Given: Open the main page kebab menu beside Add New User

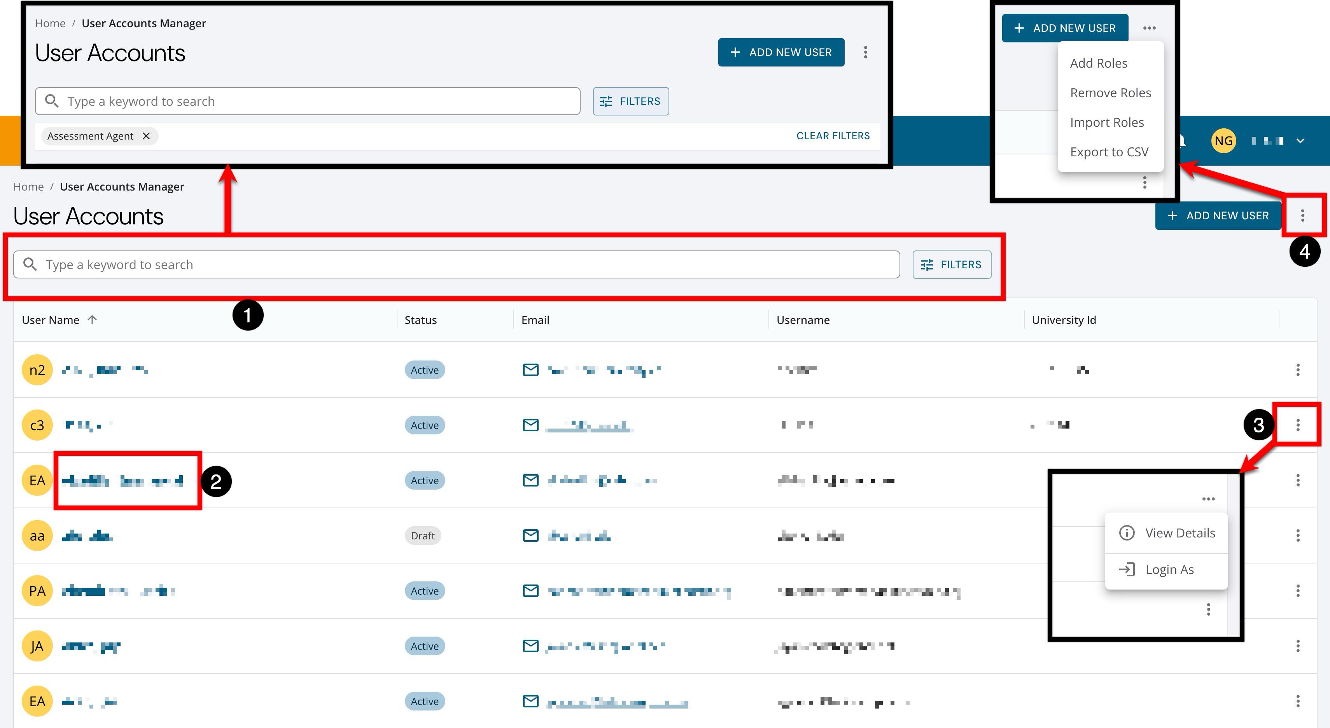Looking at the screenshot, I should coord(1303,215).
